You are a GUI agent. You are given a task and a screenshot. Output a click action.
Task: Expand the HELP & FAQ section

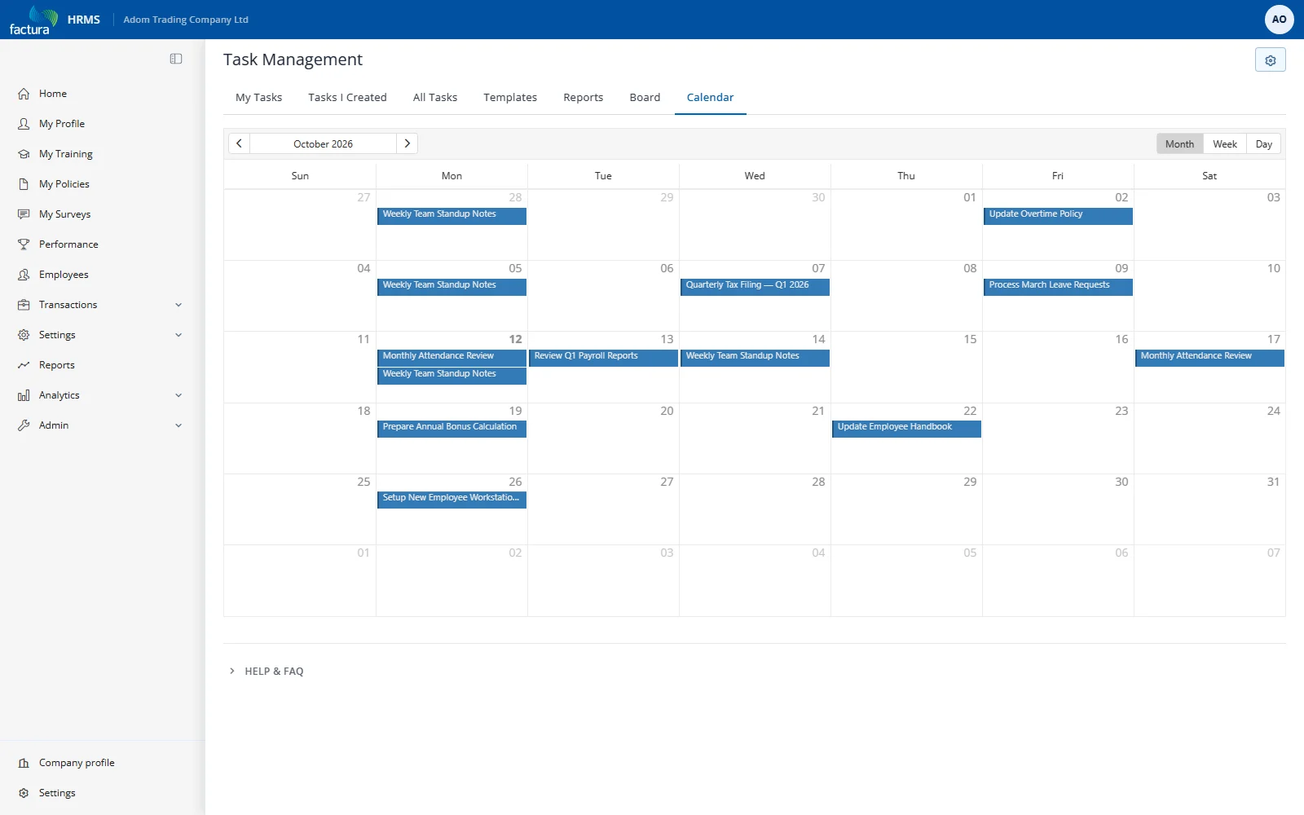pos(267,672)
